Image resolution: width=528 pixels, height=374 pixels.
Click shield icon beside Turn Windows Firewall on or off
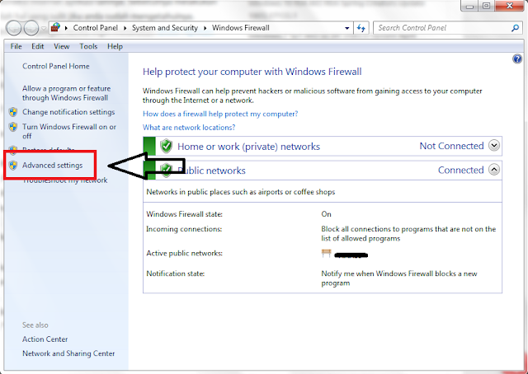pos(13,127)
